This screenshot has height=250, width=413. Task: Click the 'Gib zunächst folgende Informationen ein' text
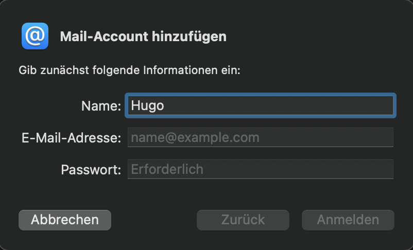coord(130,70)
